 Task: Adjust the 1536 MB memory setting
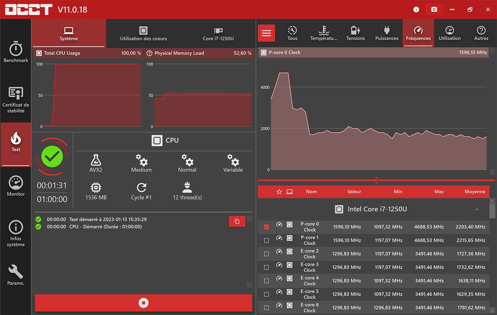pyautogui.click(x=96, y=191)
